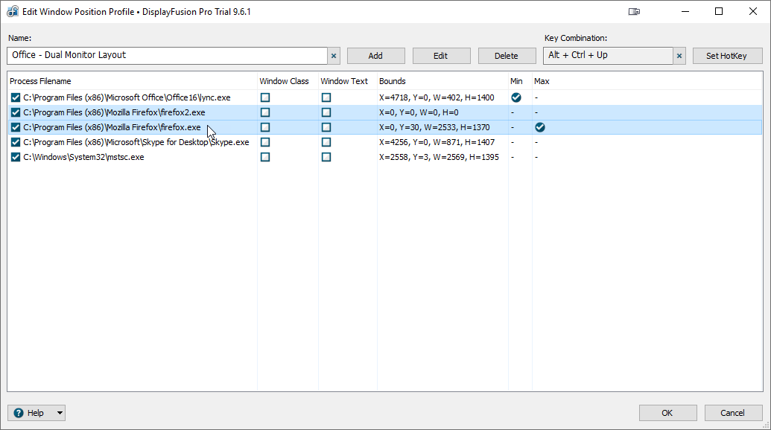
Task: Click the Delete button
Action: pos(507,56)
